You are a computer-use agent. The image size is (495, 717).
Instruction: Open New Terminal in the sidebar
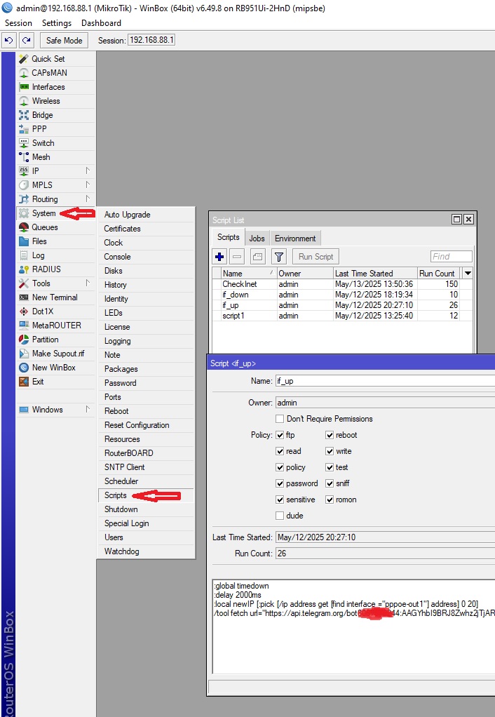(x=55, y=297)
